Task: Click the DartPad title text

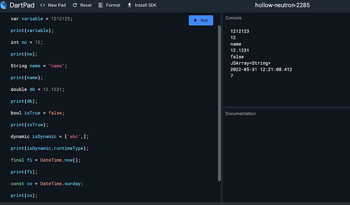Action: point(22,5)
